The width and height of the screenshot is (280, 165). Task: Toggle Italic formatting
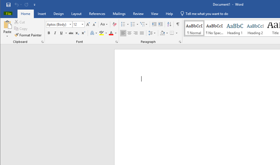[x=55, y=33]
